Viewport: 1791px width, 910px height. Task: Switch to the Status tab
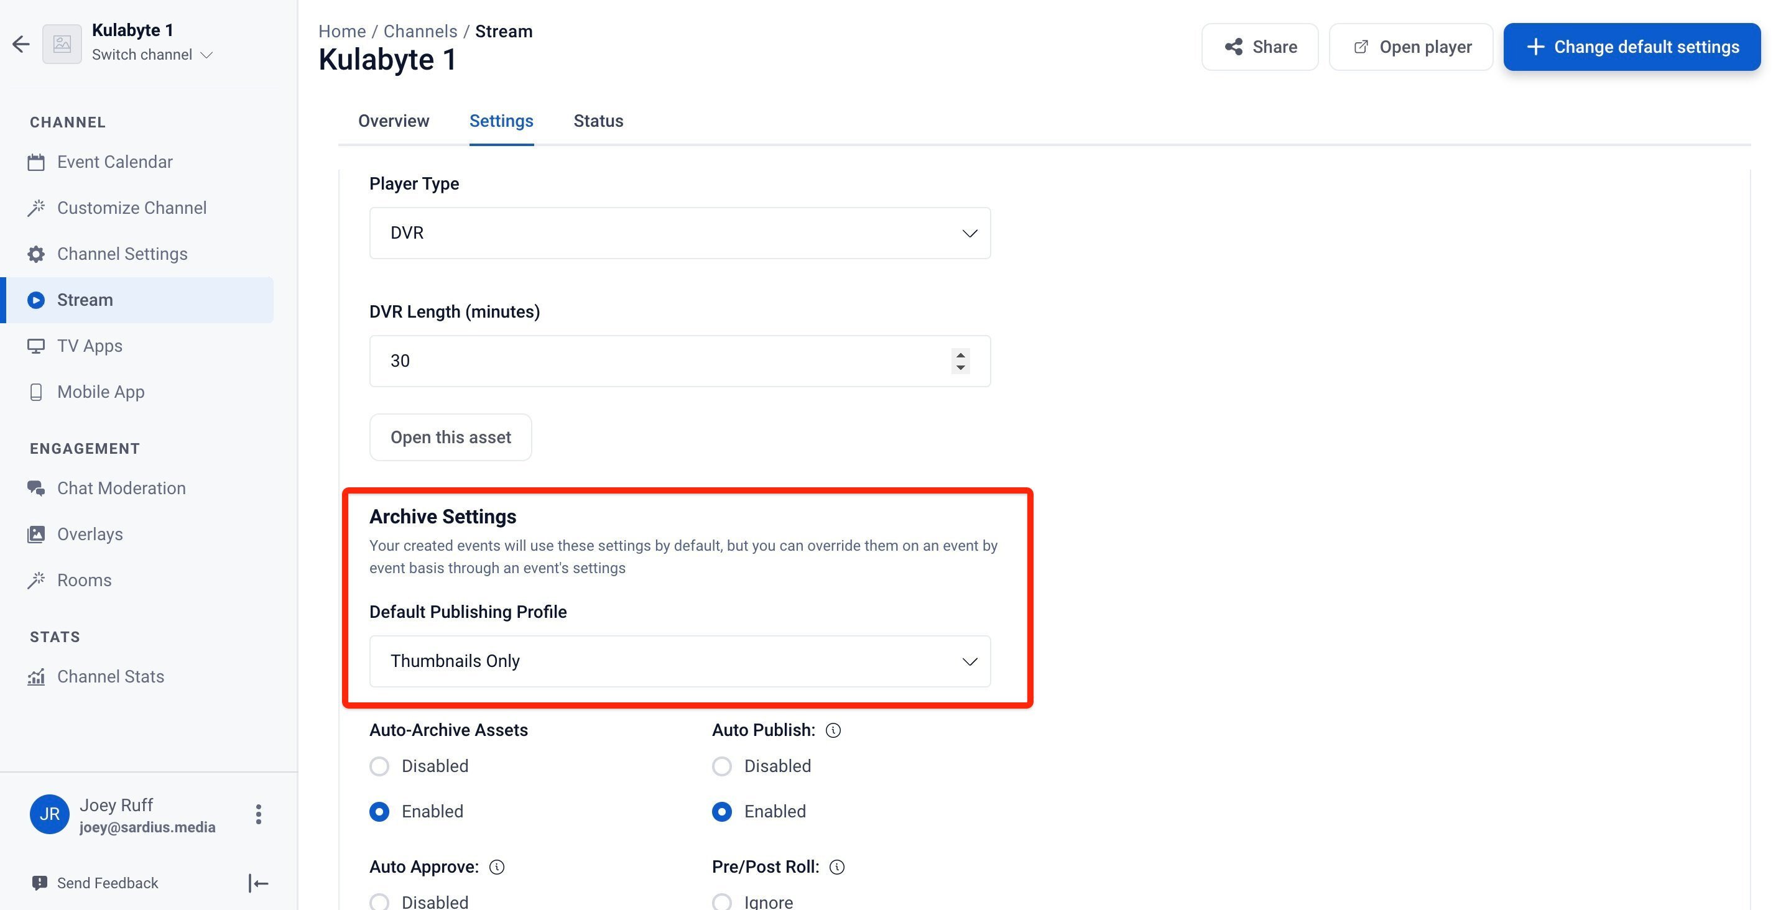pos(598,121)
